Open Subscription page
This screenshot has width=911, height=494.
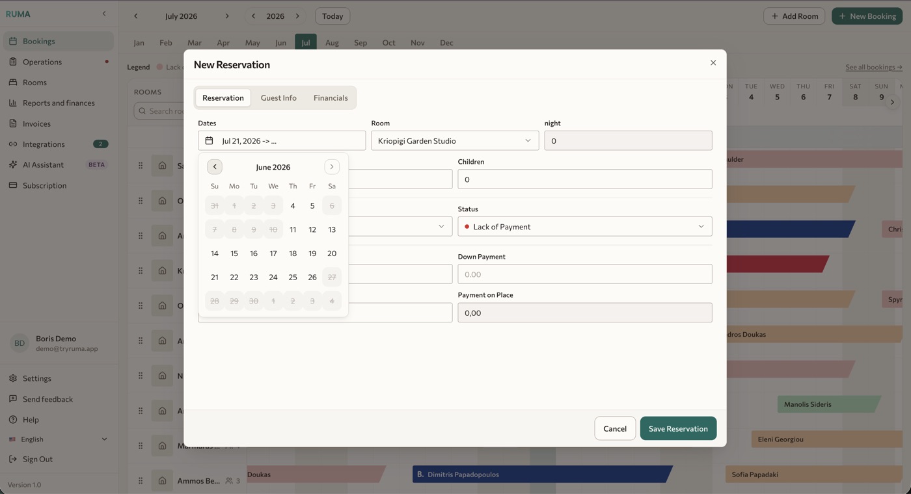click(x=59, y=185)
